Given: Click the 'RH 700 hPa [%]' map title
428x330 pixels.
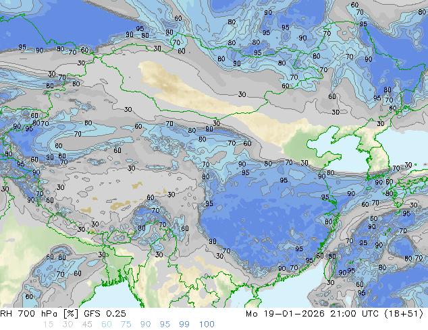Looking at the screenshot, I should (x=39, y=314).
